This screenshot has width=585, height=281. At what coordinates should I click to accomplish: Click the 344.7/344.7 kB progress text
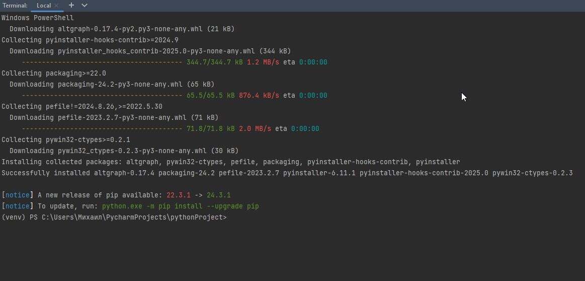tap(214, 62)
